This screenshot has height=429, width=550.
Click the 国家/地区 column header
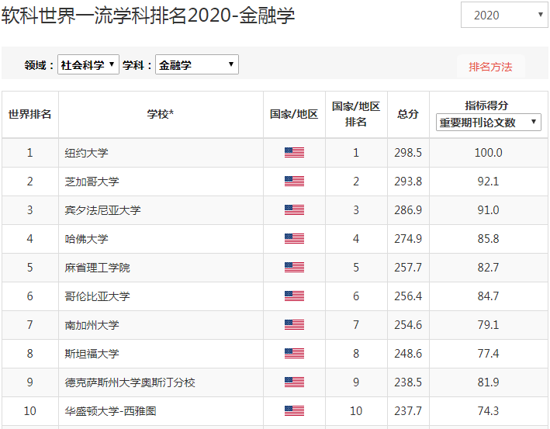[x=294, y=114]
